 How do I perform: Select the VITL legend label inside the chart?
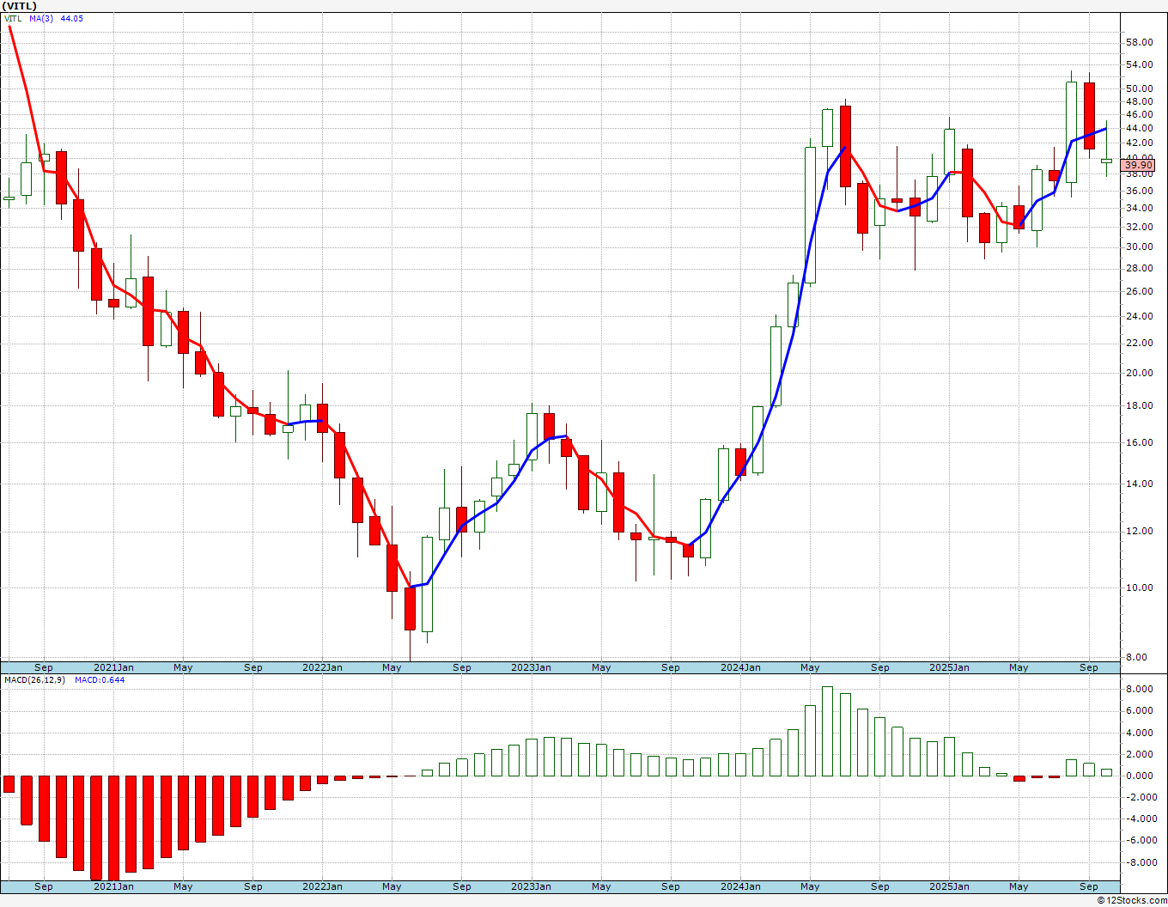[x=13, y=19]
